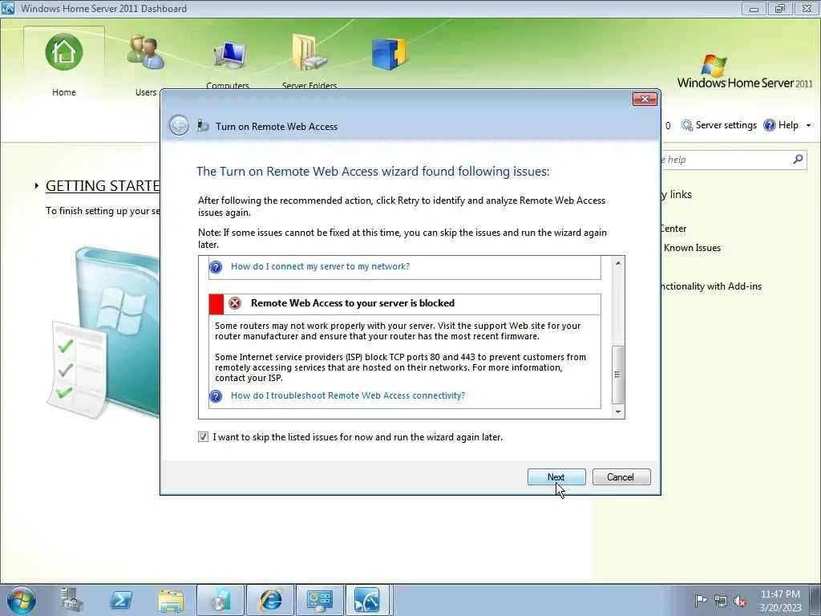The image size is (821, 616).
Task: Click help icon beside the troubleshoot link
Action: (x=216, y=396)
